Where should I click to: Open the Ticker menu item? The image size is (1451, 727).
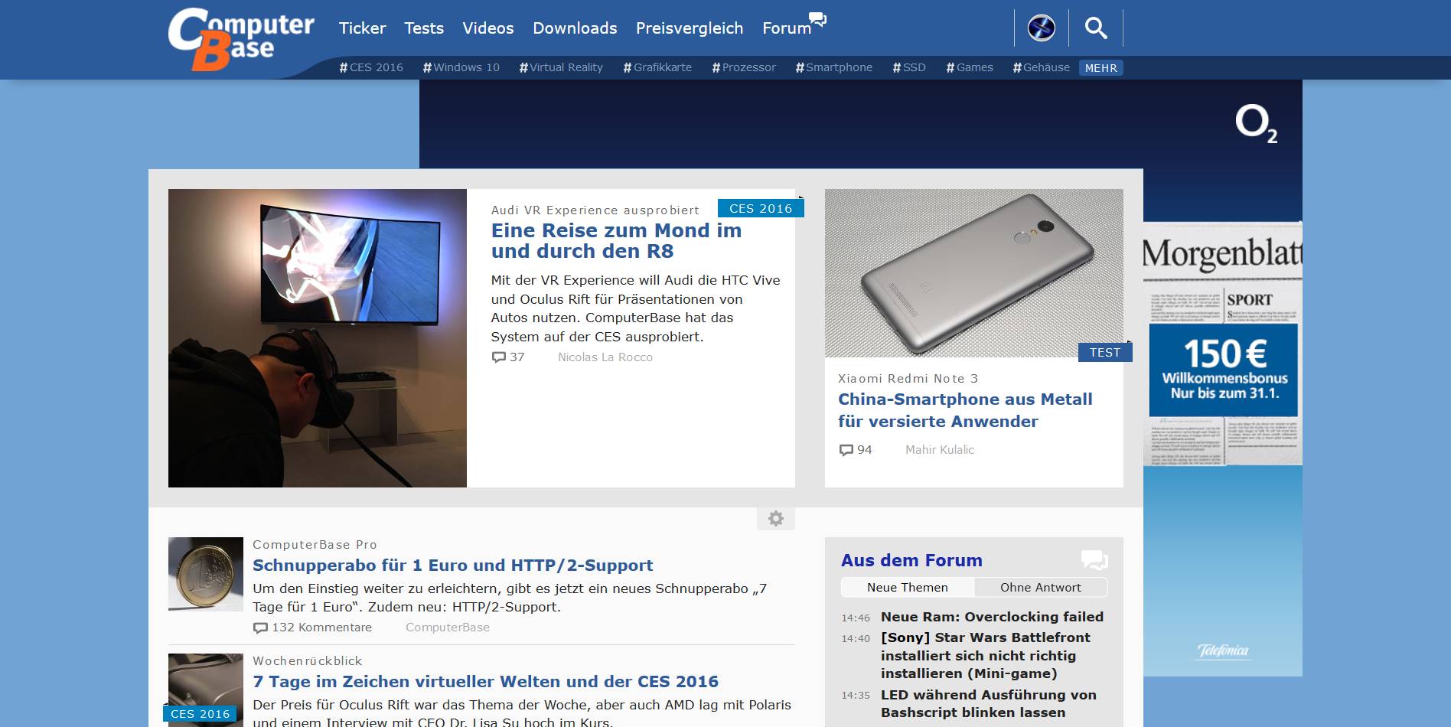(363, 28)
